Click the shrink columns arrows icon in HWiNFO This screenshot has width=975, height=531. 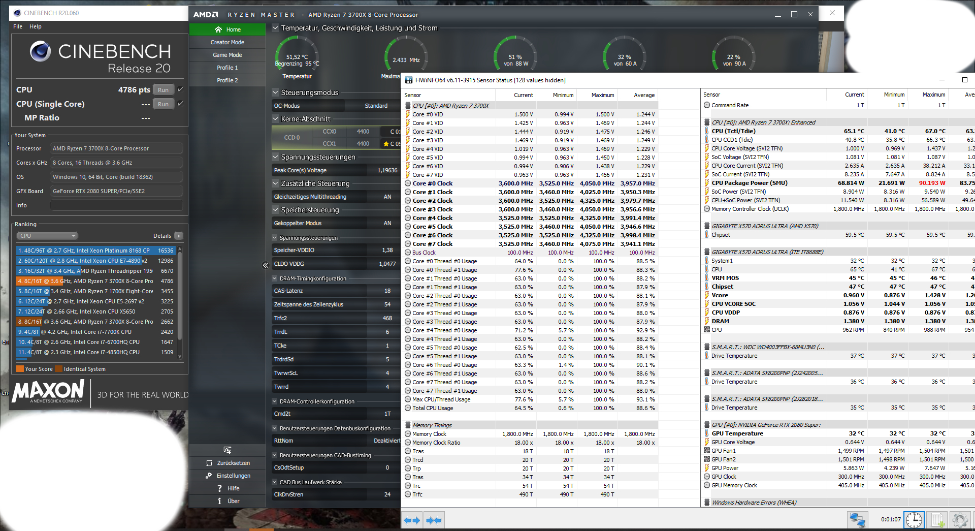click(434, 520)
